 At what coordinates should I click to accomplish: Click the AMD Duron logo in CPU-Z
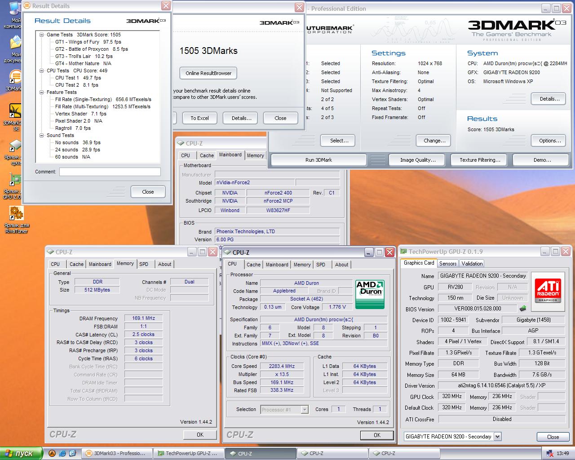369,294
